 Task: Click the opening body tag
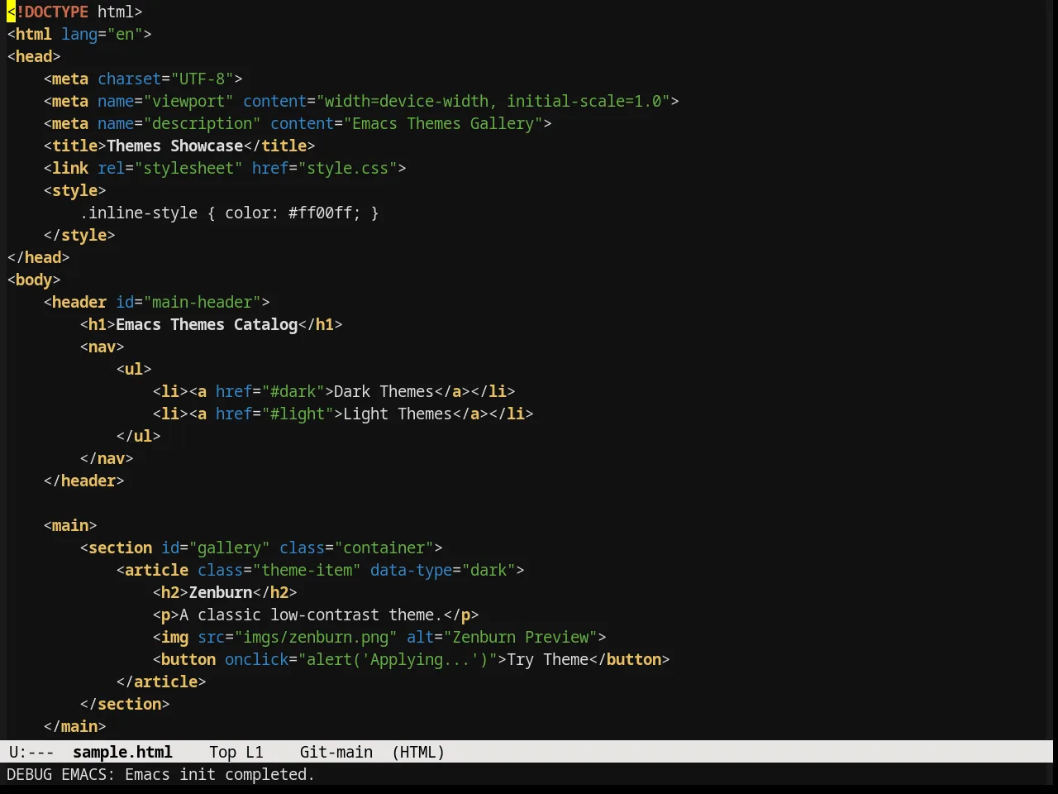[x=34, y=280]
